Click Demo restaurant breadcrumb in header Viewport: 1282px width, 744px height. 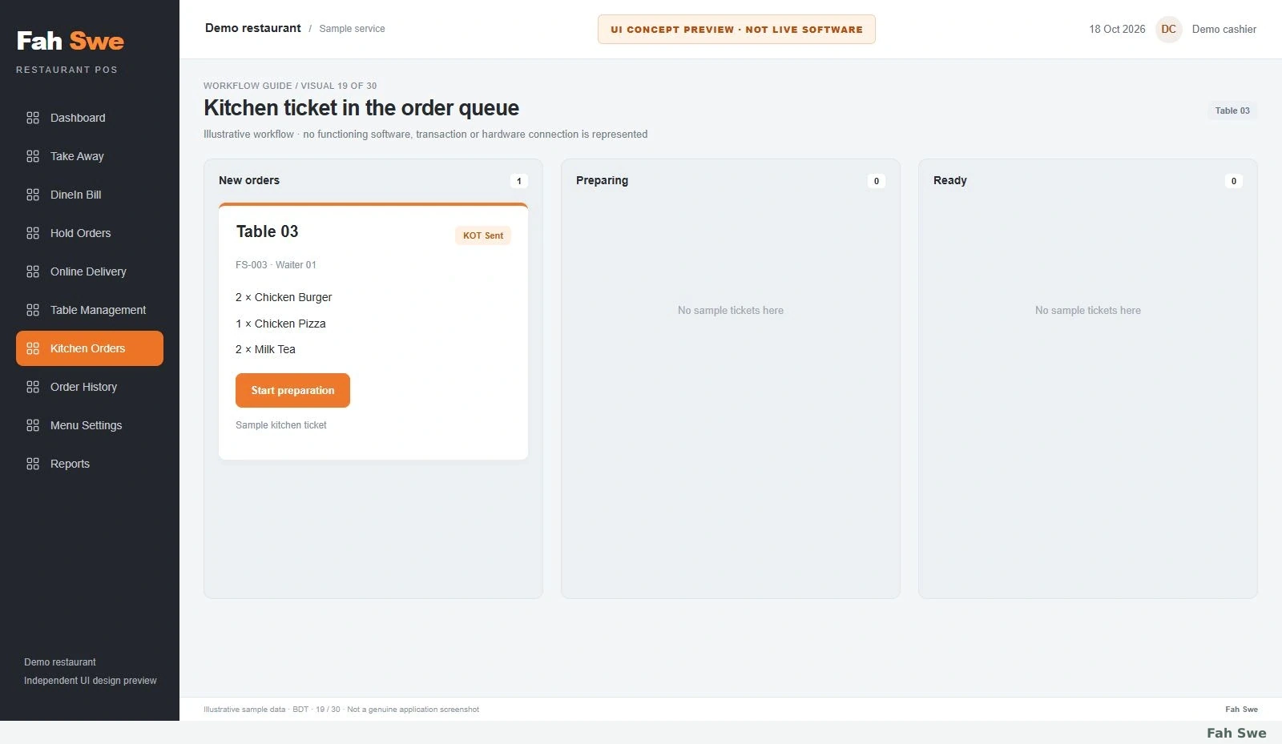pos(253,28)
